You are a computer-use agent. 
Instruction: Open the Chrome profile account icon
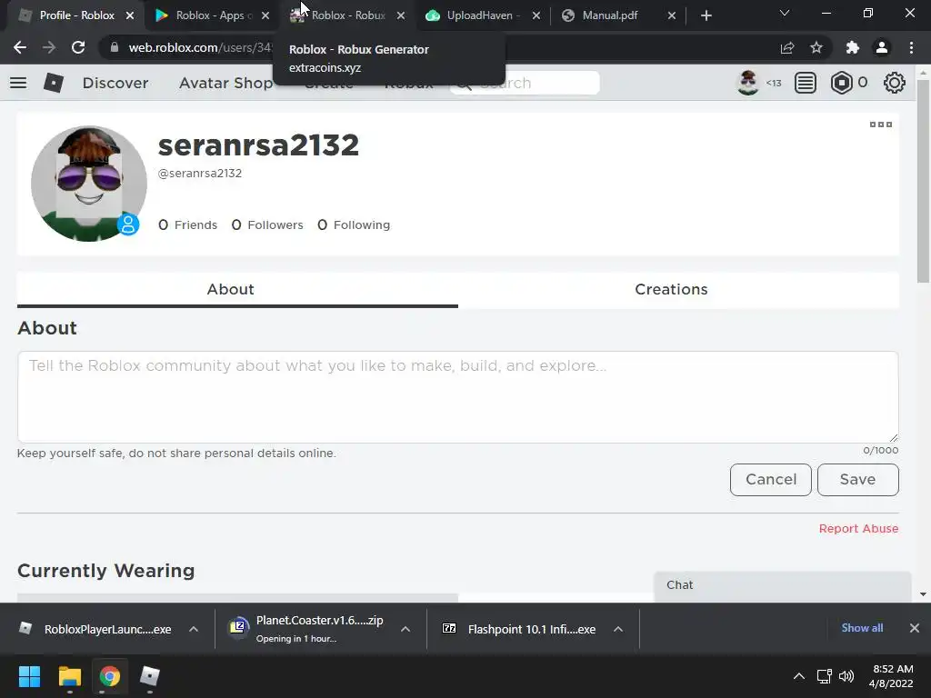882,47
